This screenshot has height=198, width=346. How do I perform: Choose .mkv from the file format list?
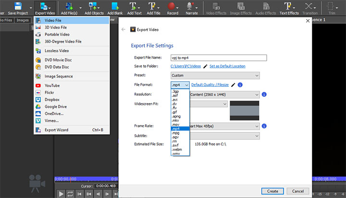coord(175,120)
